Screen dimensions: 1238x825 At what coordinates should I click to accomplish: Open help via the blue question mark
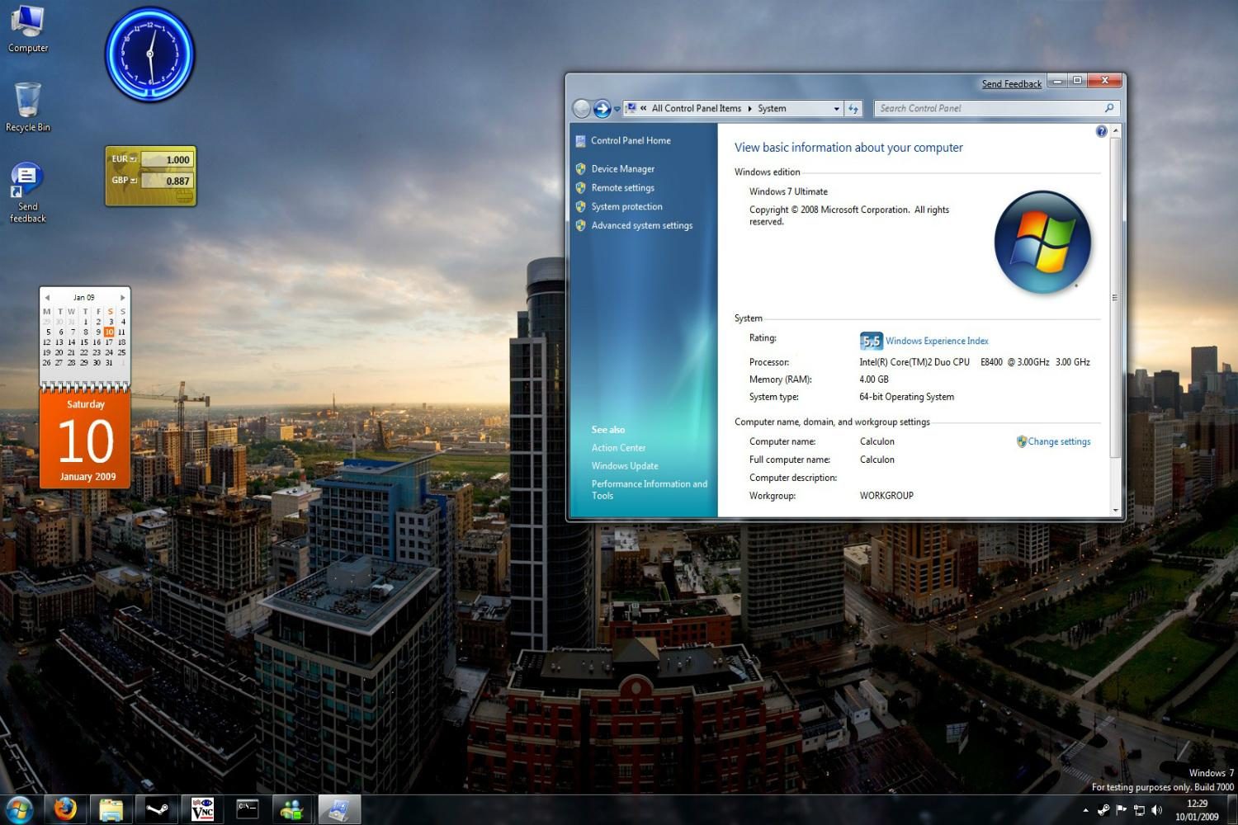(x=1101, y=131)
